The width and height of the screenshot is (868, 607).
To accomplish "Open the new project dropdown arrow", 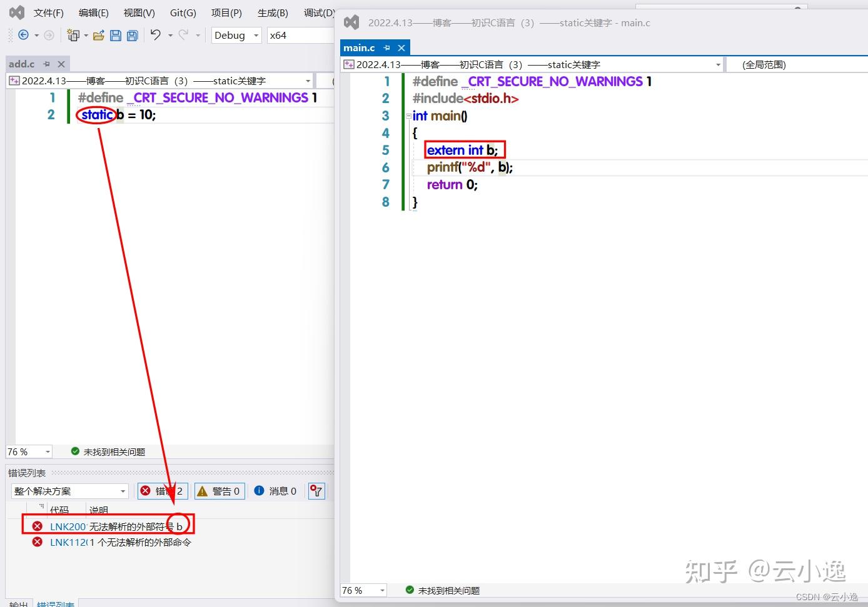I will tap(86, 36).
